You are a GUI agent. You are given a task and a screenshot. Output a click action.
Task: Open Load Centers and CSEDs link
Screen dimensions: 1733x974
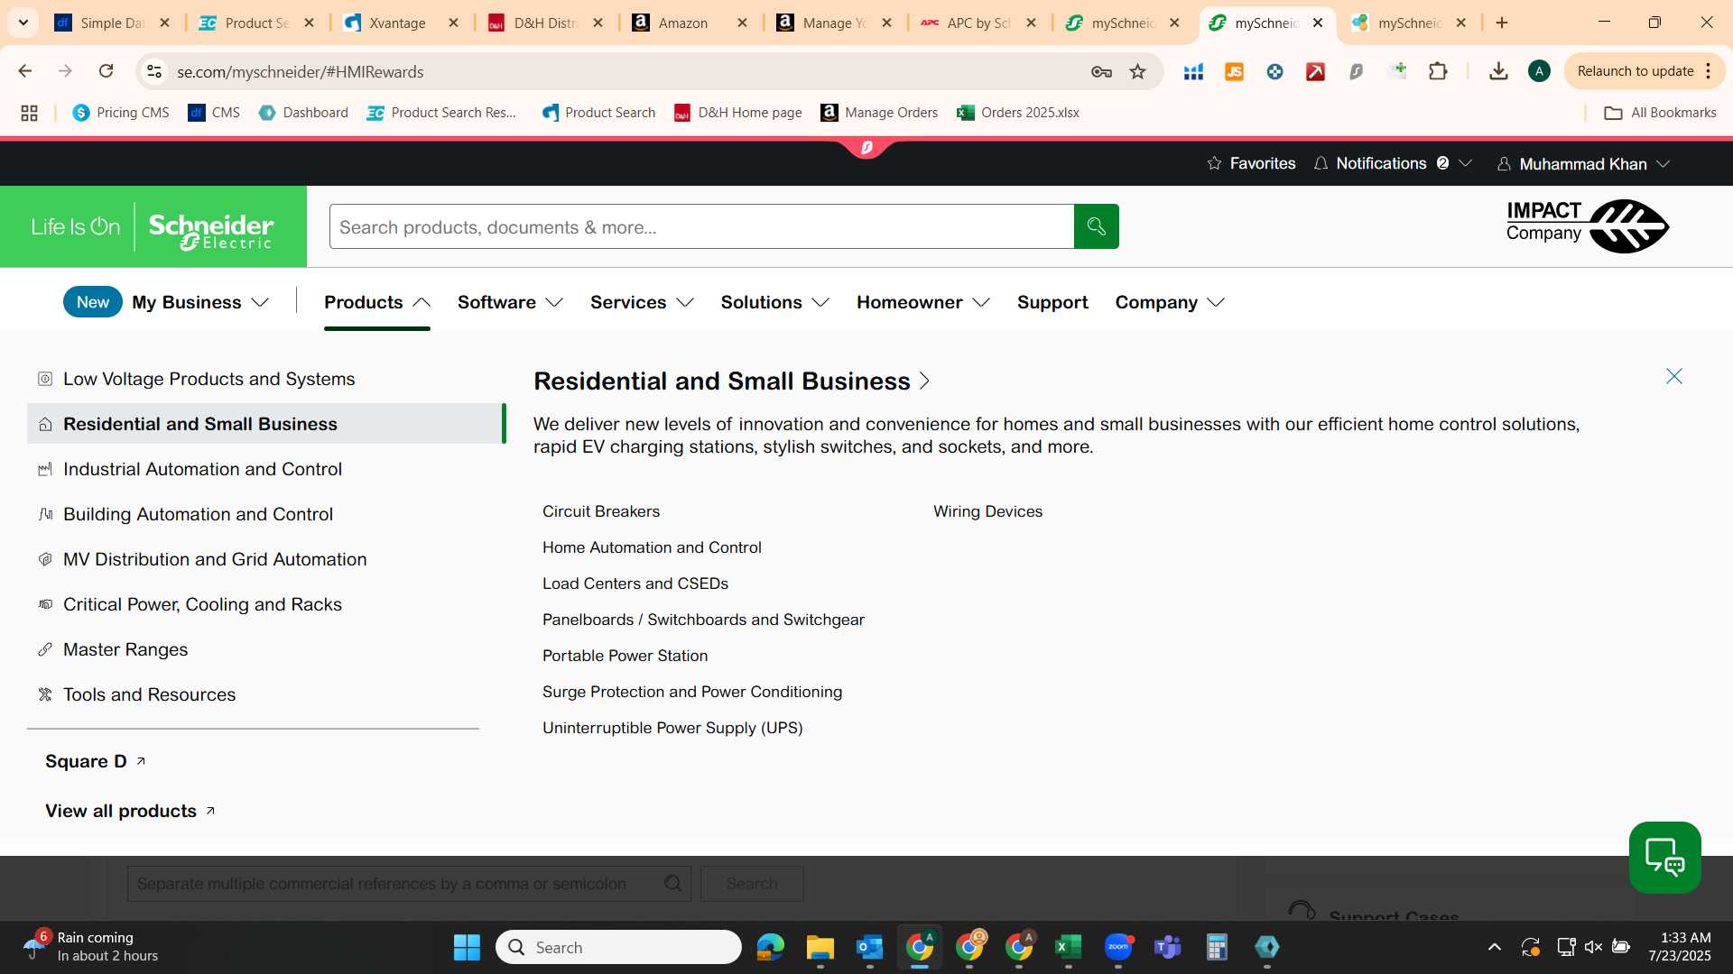point(635,583)
